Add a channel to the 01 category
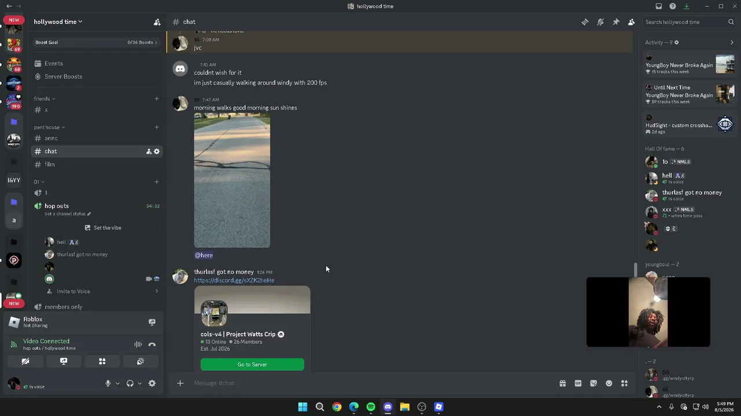741x416 pixels. 156,182
